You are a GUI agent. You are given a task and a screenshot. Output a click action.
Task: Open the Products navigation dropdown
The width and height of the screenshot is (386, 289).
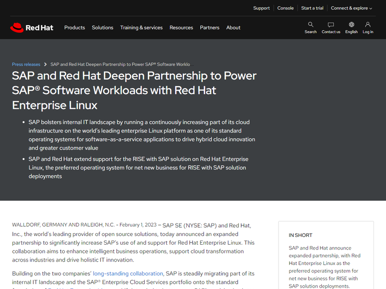[74, 27]
